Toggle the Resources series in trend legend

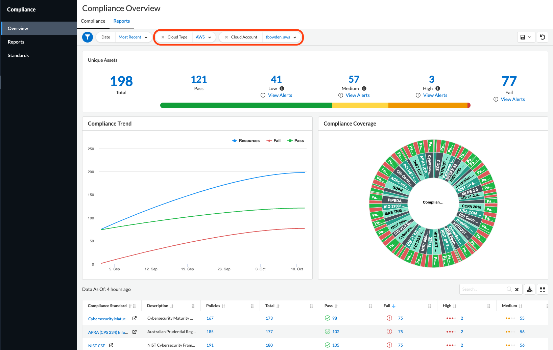coord(246,141)
